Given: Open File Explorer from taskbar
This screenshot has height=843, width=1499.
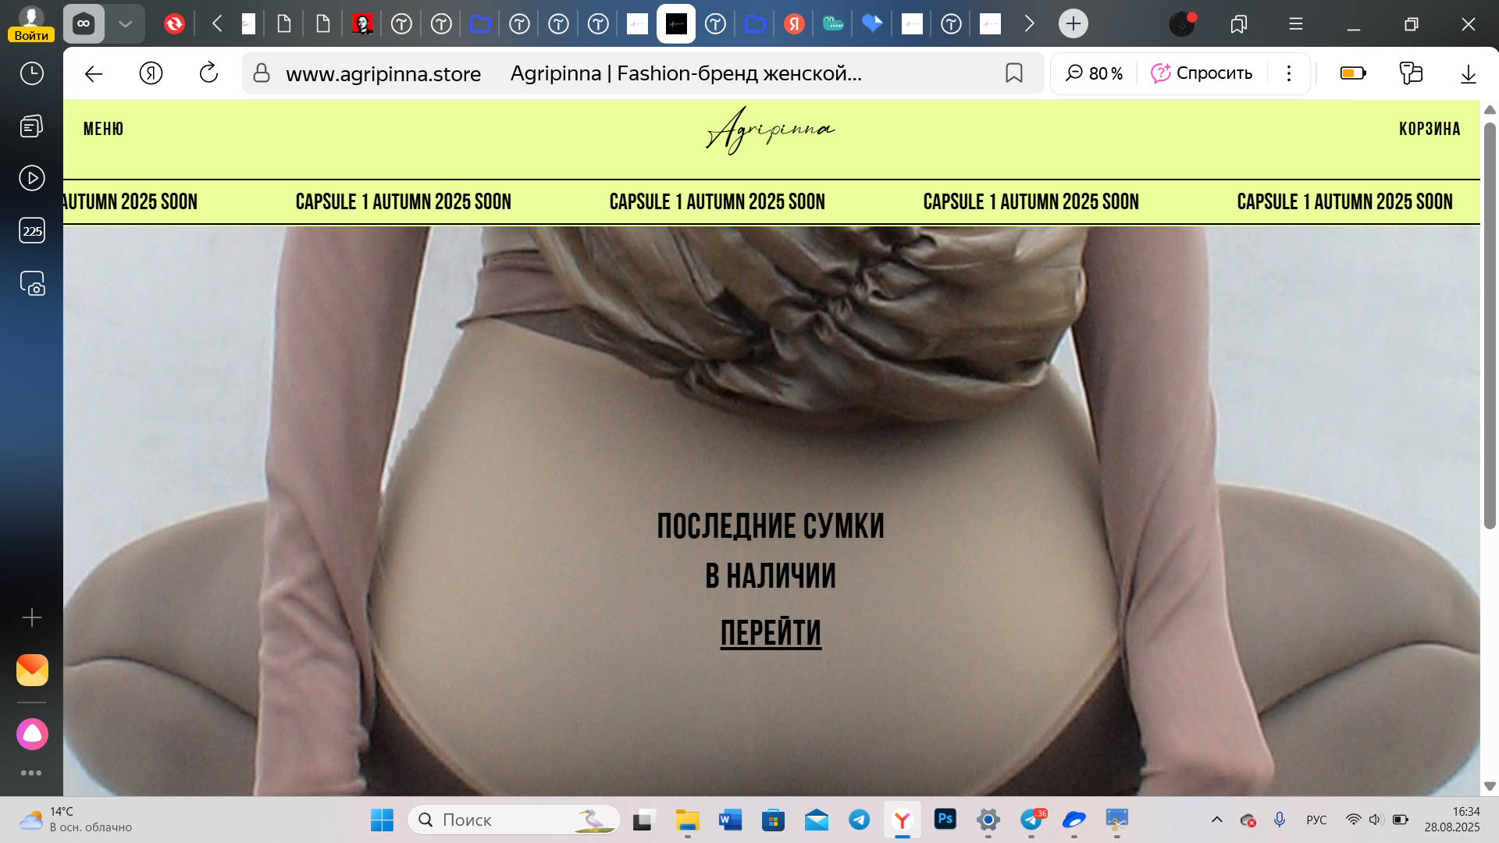Looking at the screenshot, I should coord(687,820).
